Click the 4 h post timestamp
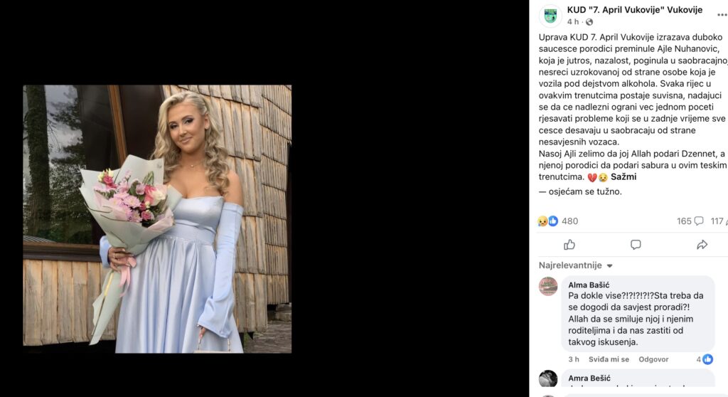728x397 pixels. (x=573, y=22)
